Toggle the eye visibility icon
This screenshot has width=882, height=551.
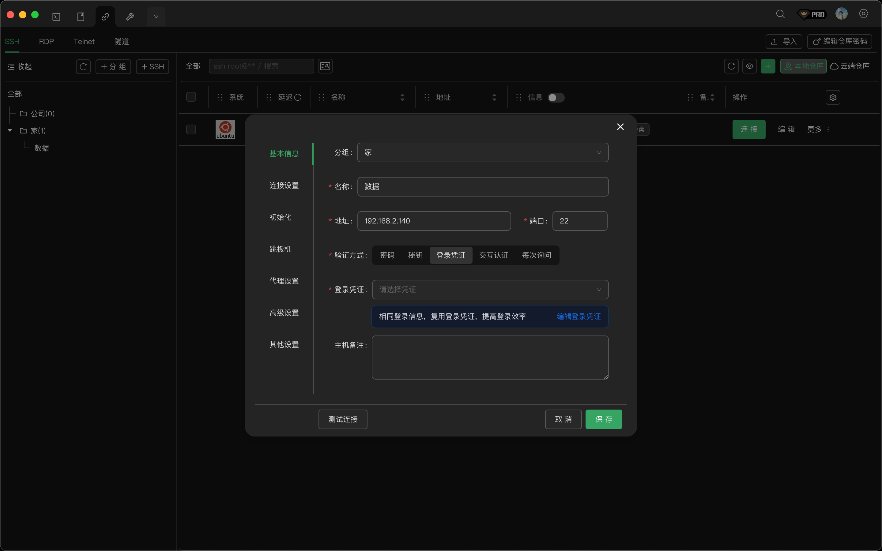(749, 66)
